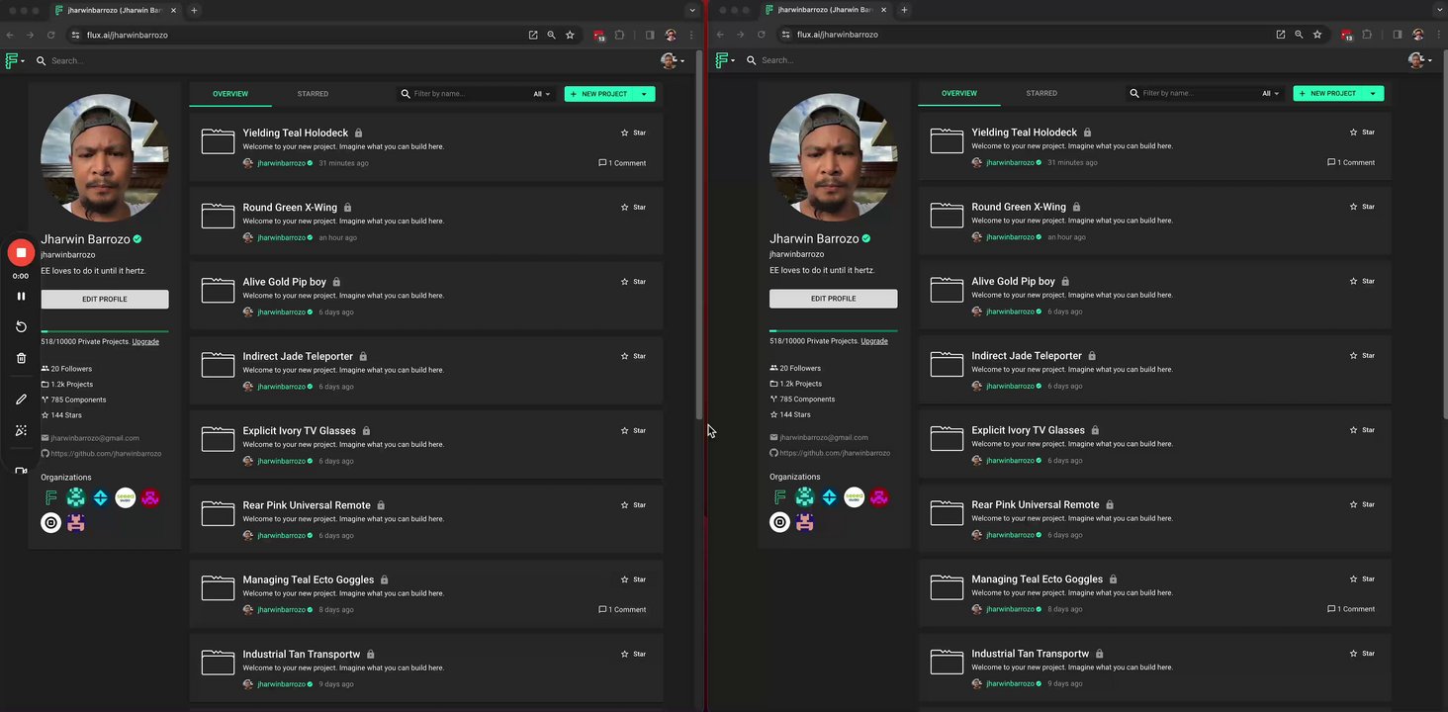Screen dimensions: 1448x712
Task: Open the zoom indicator in left window's address bar
Action: pyautogui.click(x=551, y=35)
